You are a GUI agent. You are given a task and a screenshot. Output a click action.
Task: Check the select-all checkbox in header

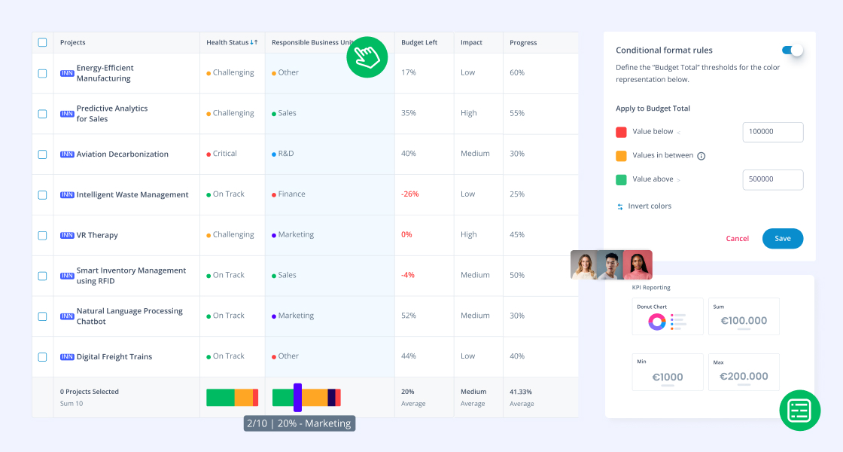coord(42,43)
